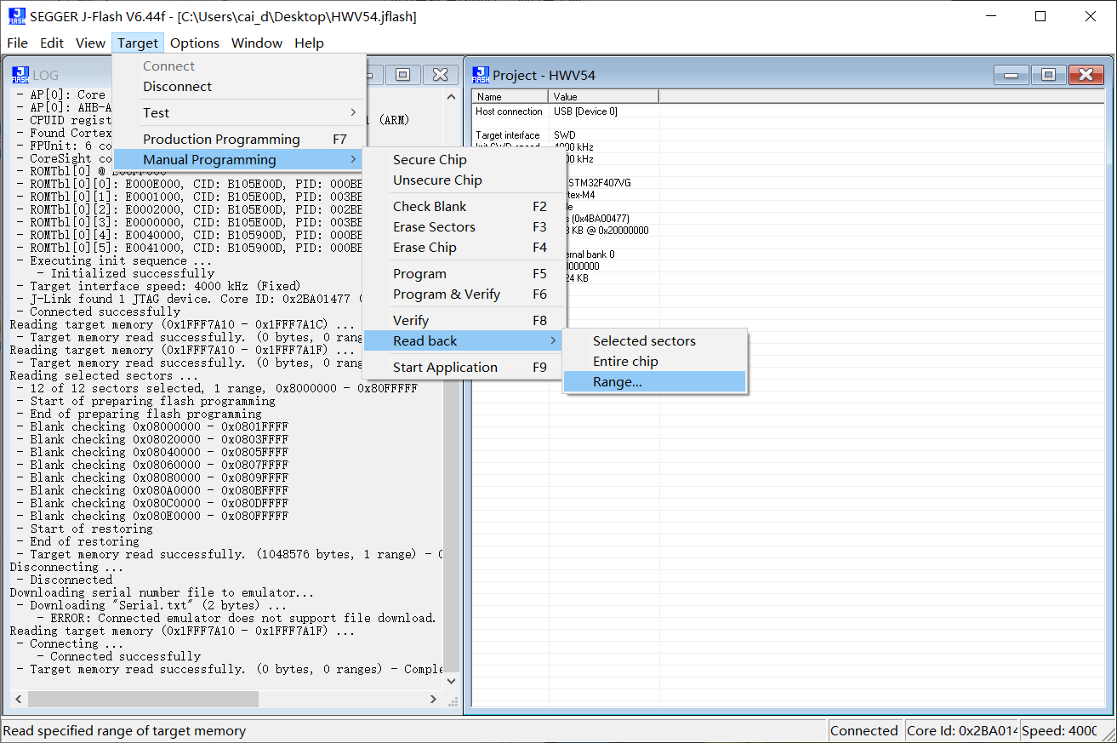This screenshot has width=1117, height=743.
Task: Choose Range... readback option
Action: (654, 382)
